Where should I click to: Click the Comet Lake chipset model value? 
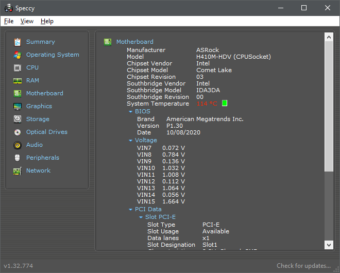point(214,70)
